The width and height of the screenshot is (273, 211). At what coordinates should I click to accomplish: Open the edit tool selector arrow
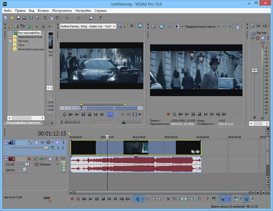[142, 199]
